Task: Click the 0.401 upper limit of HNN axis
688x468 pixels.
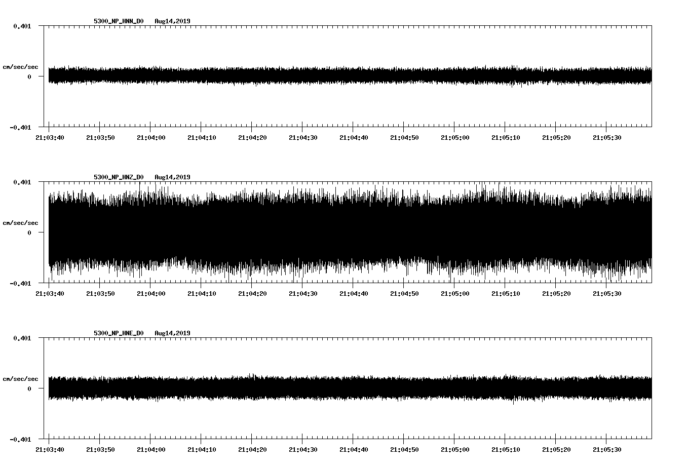Action: (22, 26)
